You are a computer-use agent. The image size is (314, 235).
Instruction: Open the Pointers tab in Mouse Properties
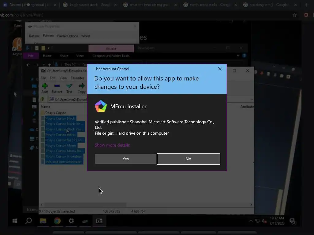(48, 35)
